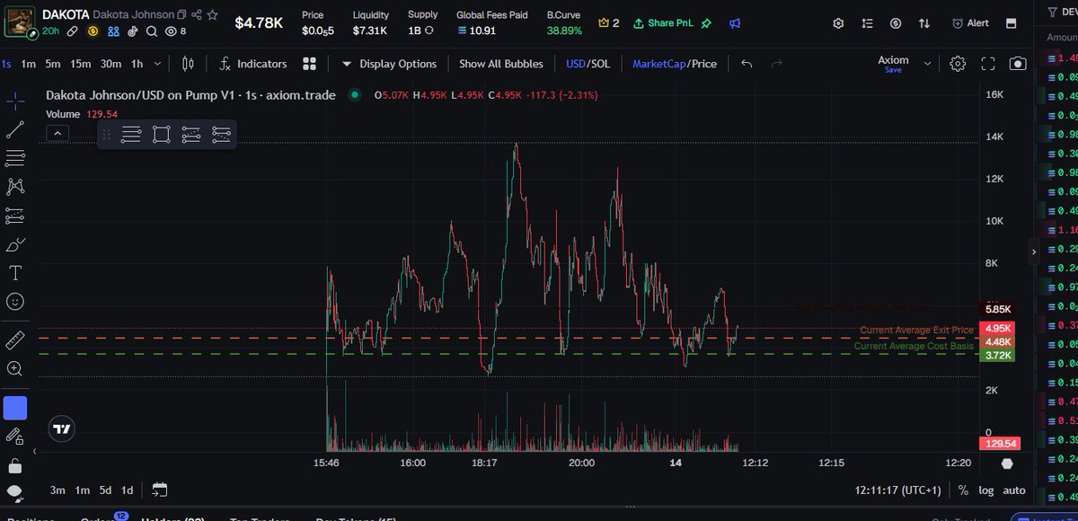1078x521 pixels.
Task: Enter fullscreen chart mode
Action: pos(988,64)
